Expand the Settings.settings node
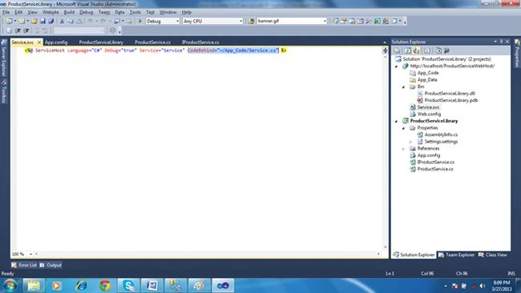This screenshot has width=521, height=293. click(410, 142)
